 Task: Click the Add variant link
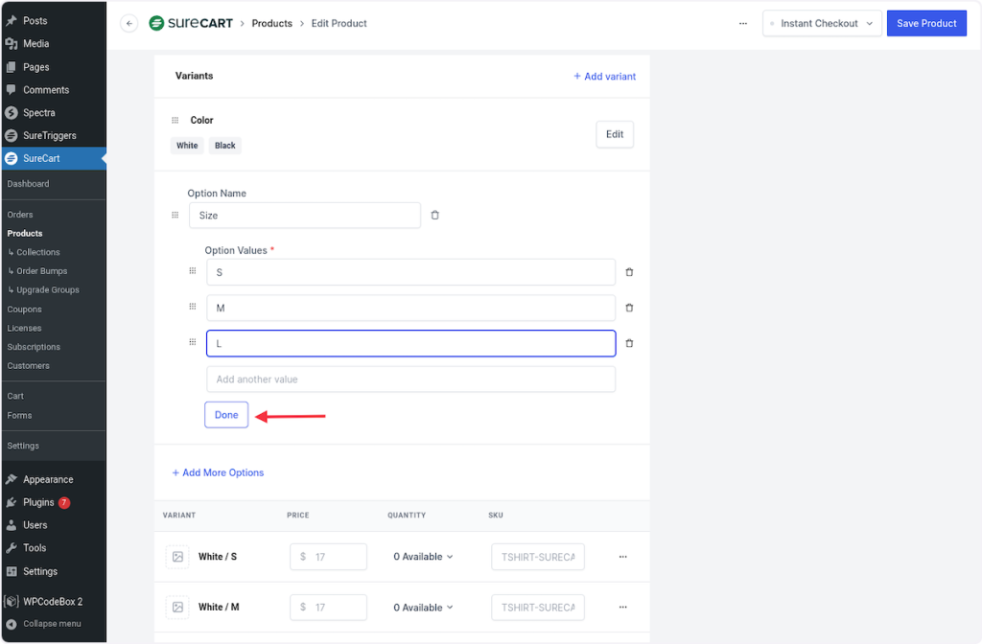click(x=604, y=77)
